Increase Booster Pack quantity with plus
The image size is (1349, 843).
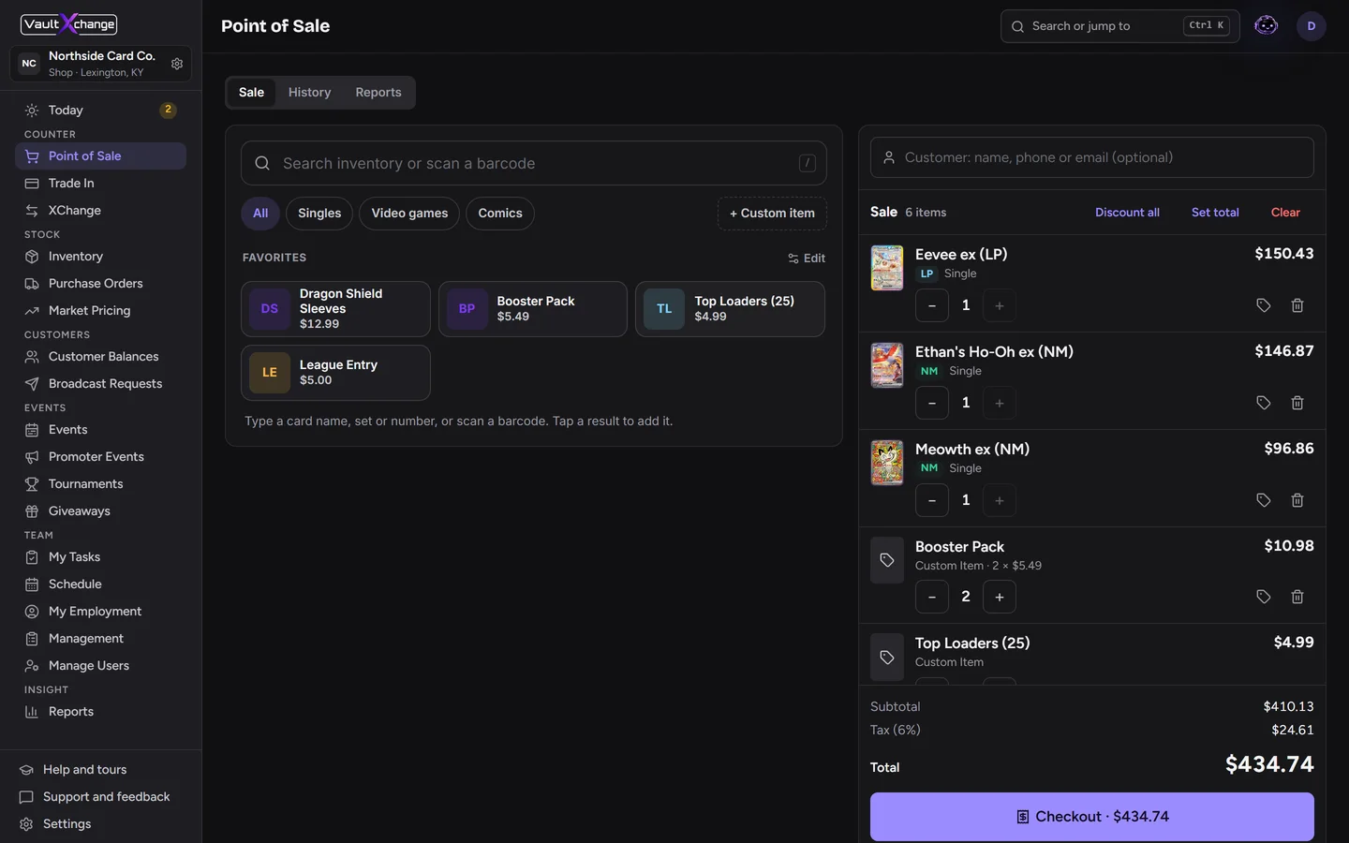(1000, 597)
